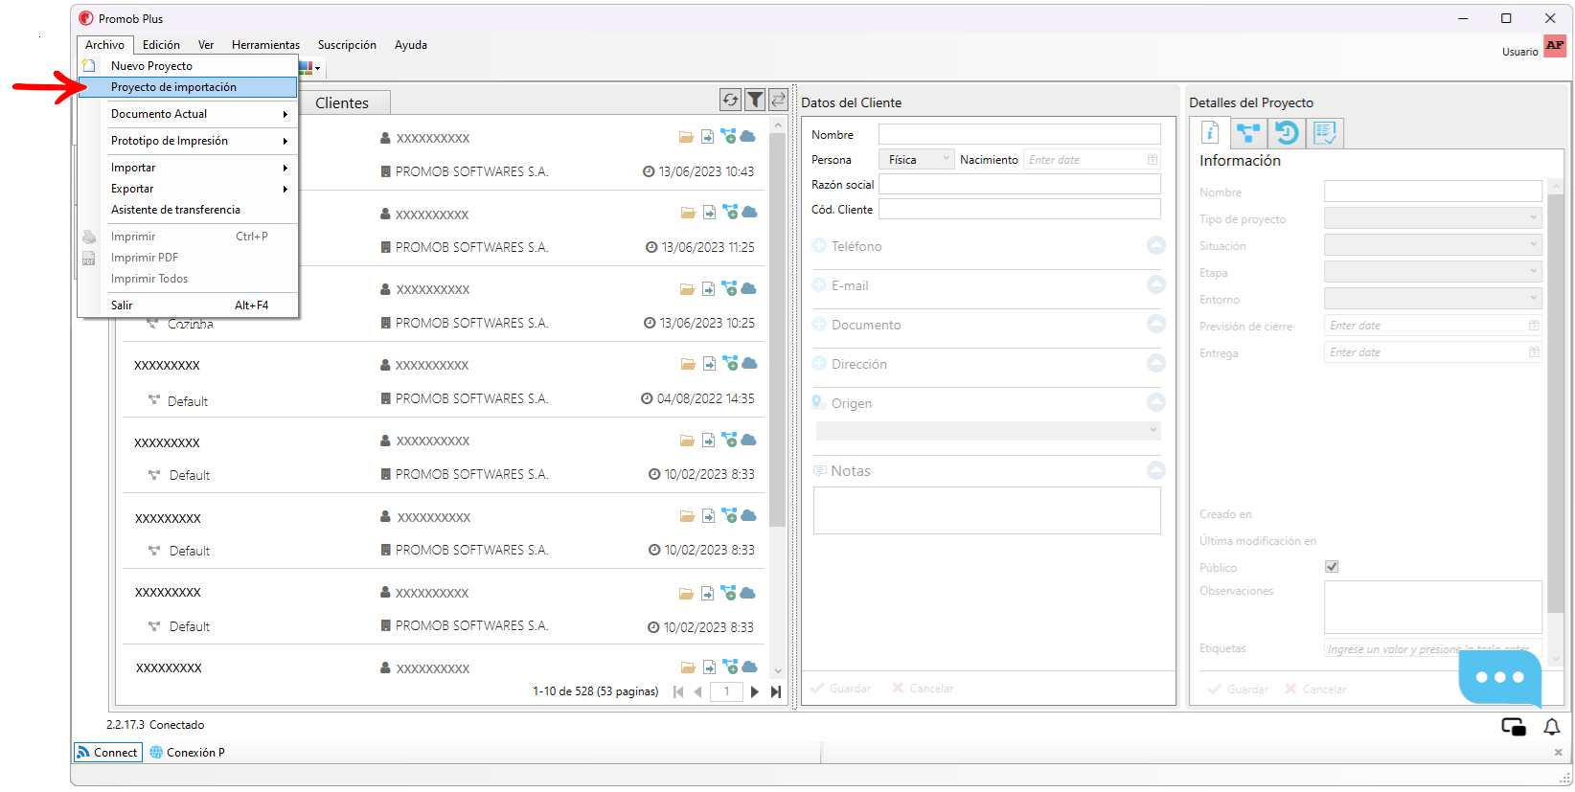
Task: Click the AF user avatar
Action: 1554,46
